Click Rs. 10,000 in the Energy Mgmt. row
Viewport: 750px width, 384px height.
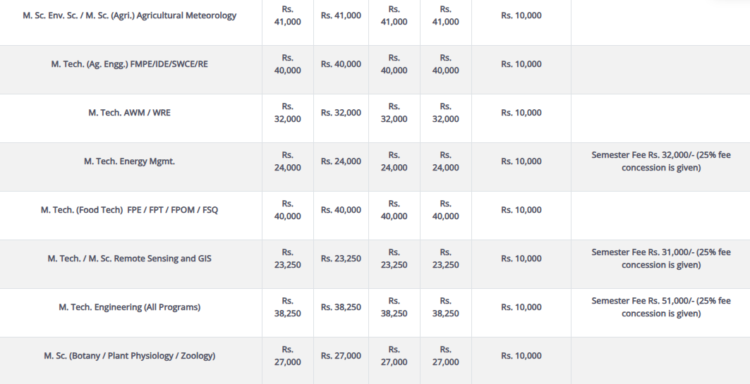(x=521, y=161)
